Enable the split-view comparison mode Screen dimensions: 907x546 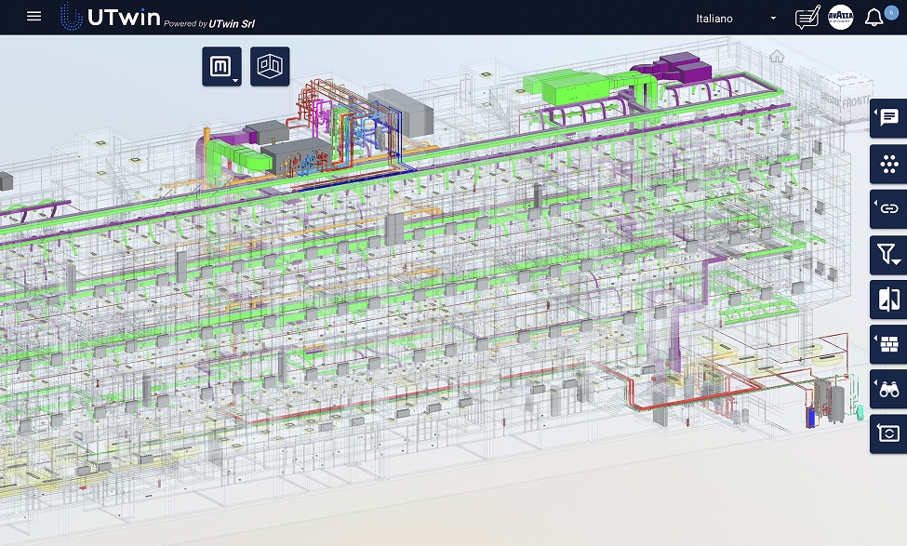[x=887, y=300]
